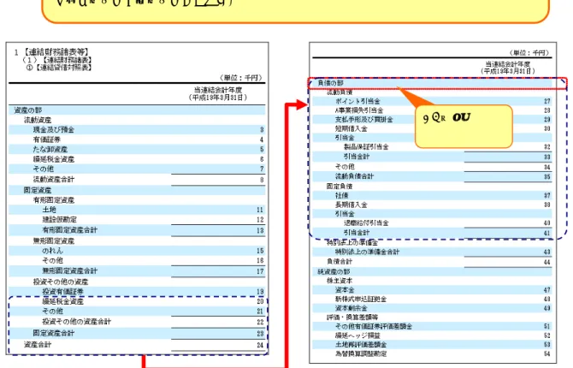Click the のれん row label
This screenshot has height=368, width=573.
[53, 251]
